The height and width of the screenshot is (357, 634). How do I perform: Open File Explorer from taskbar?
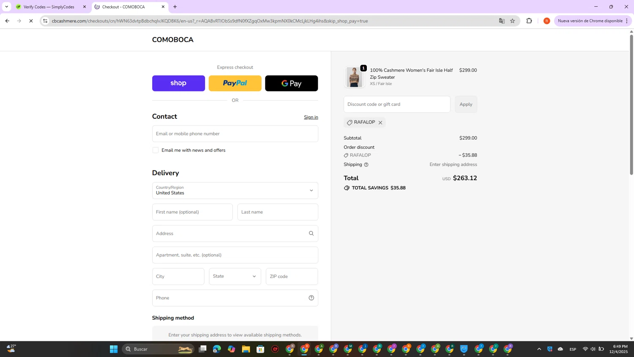point(246,349)
